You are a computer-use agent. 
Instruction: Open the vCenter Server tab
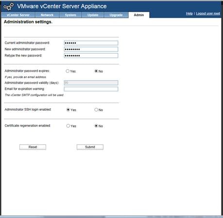[x=18, y=15]
